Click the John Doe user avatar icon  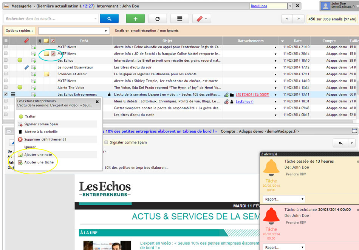click(x=325, y=6)
